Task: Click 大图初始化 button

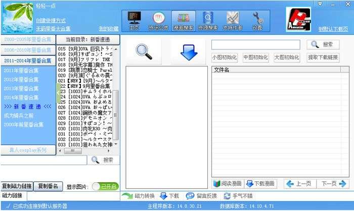Action: (287, 58)
